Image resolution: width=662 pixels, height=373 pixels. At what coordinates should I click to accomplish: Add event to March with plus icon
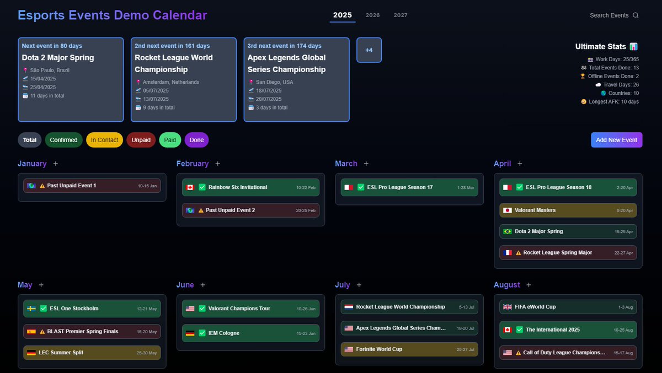click(x=366, y=164)
